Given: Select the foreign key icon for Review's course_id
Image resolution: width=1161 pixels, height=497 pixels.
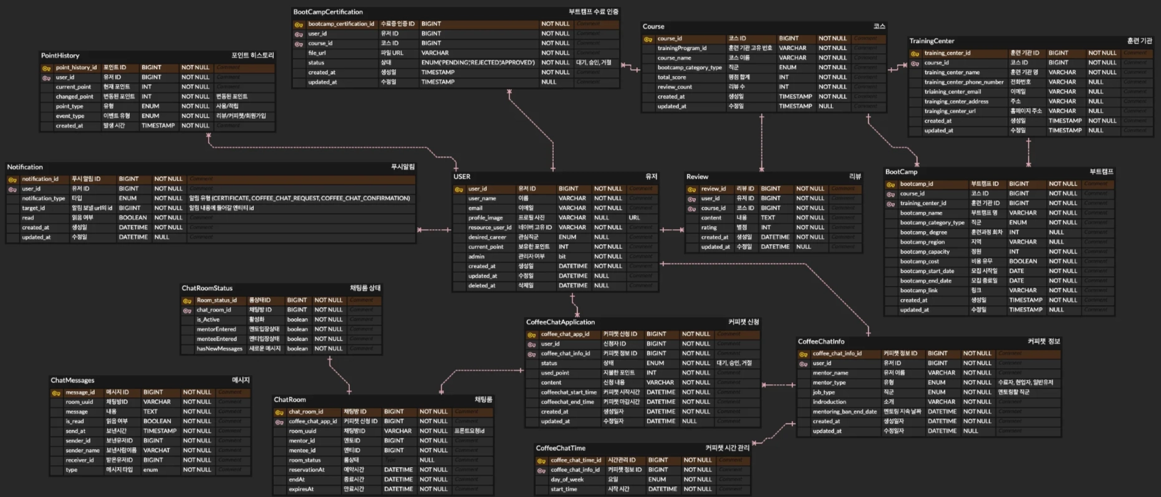Looking at the screenshot, I should [691, 209].
